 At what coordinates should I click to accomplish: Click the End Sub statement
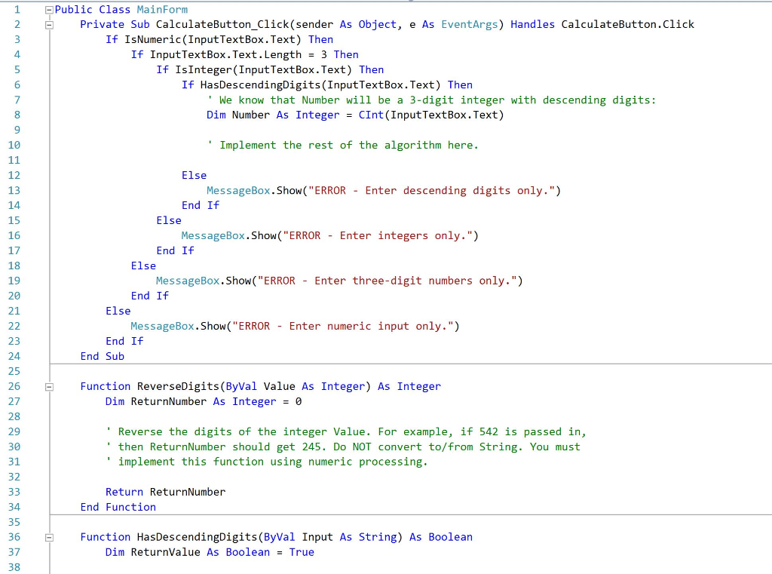click(x=101, y=356)
